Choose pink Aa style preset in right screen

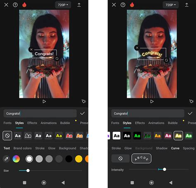point(168,136)
